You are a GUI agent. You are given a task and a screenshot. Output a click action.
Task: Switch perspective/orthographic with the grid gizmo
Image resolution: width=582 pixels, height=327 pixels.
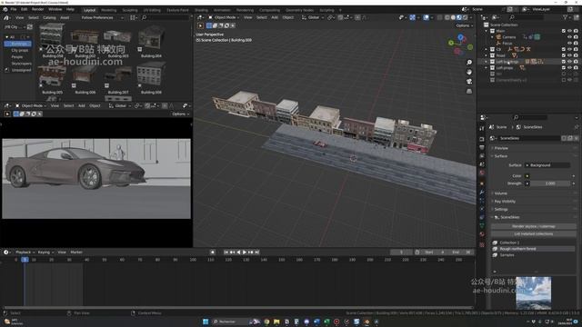coord(469,91)
